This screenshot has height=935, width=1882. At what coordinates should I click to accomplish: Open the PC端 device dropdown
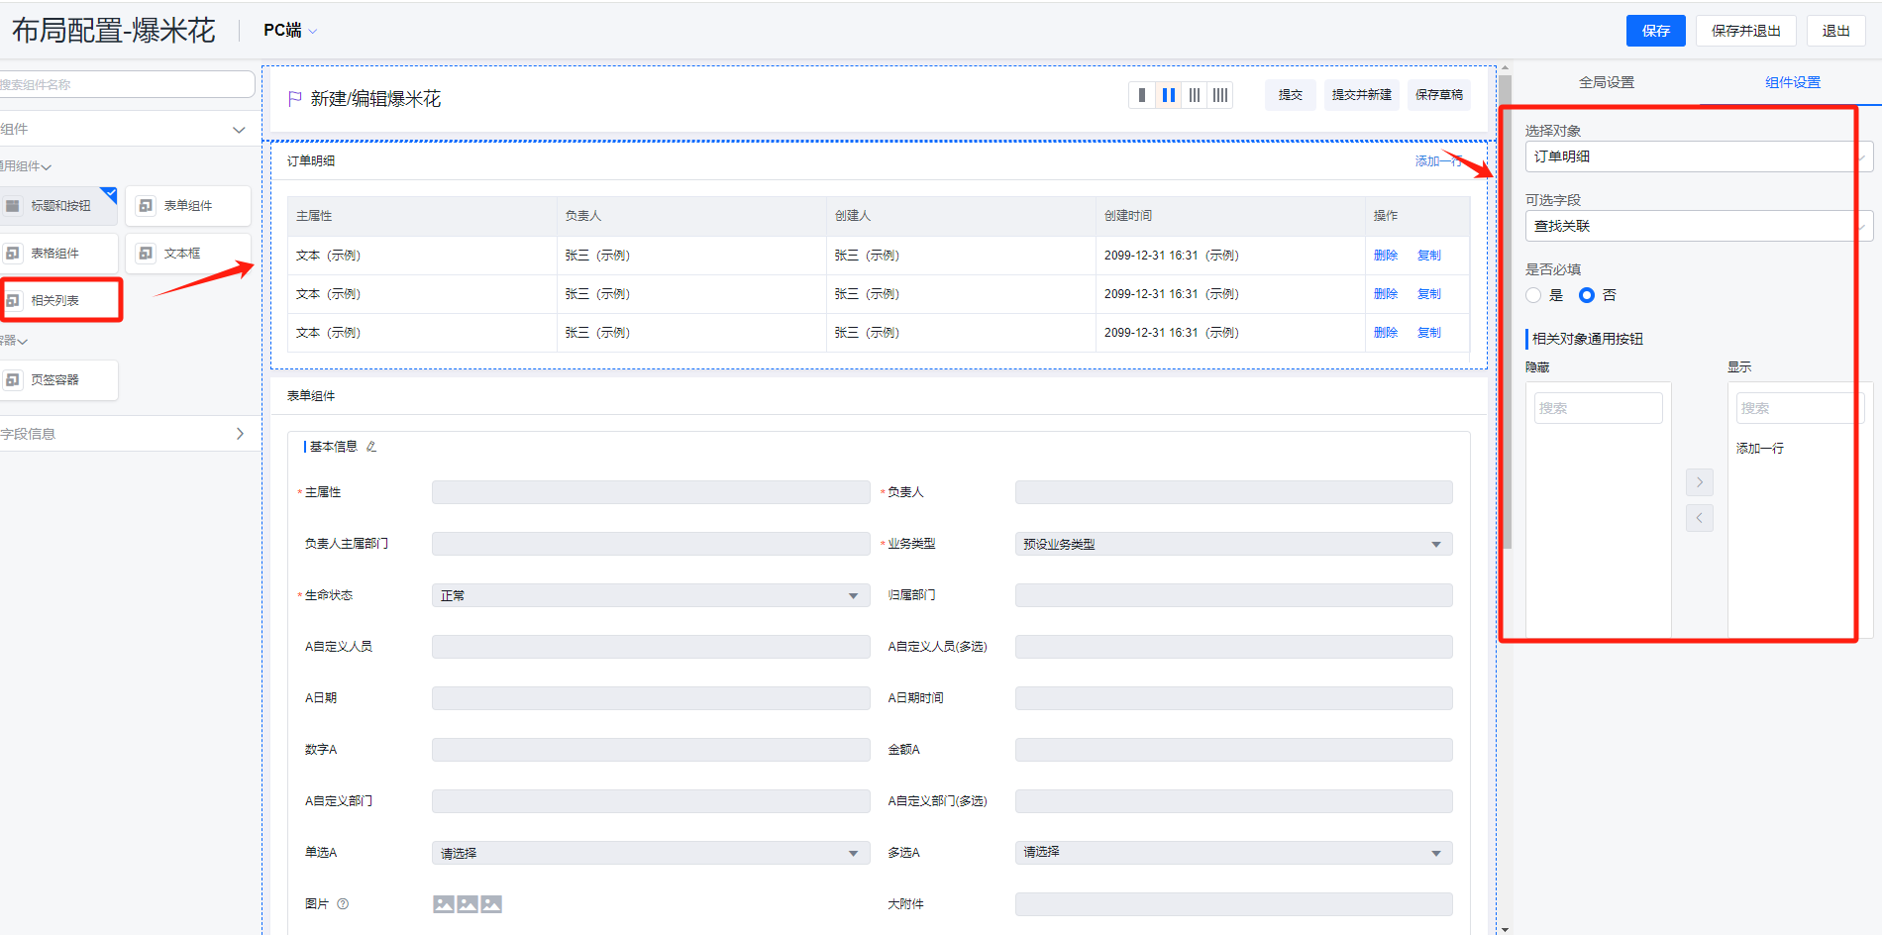coord(290,31)
